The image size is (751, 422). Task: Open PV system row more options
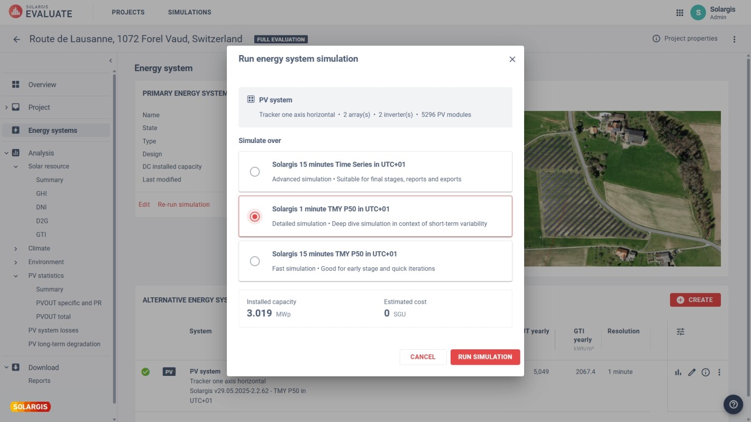[719, 372]
